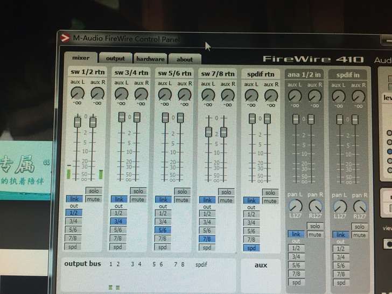The width and height of the screenshot is (392, 294).
Task: Click aux R knob on sw 7/8 rtn
Action: coord(228,95)
